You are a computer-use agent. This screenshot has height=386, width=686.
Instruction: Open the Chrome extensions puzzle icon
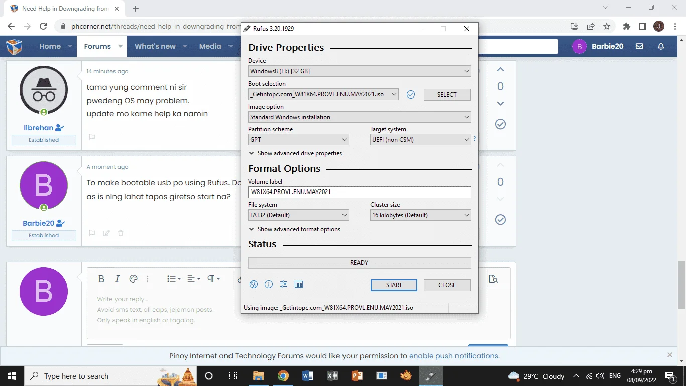[x=626, y=26]
